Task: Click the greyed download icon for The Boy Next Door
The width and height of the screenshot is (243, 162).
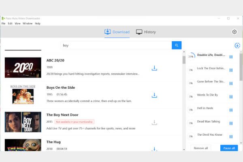Action: pyautogui.click(x=154, y=122)
